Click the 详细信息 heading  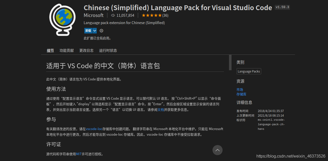(244, 102)
